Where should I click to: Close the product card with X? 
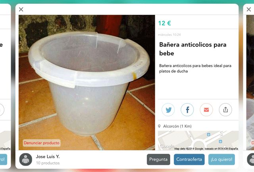tap(21, 10)
